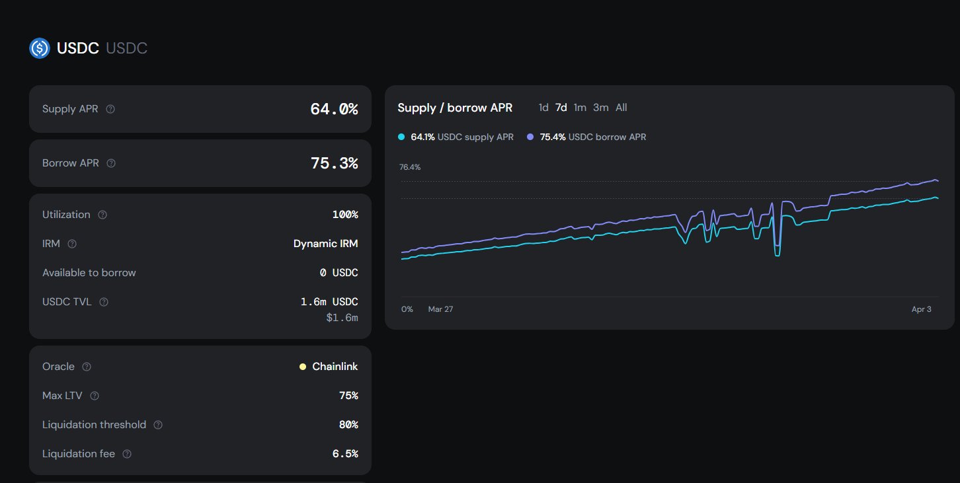Viewport: 960px width, 483px height.
Task: Switch chart to 1m range
Action: 580,108
